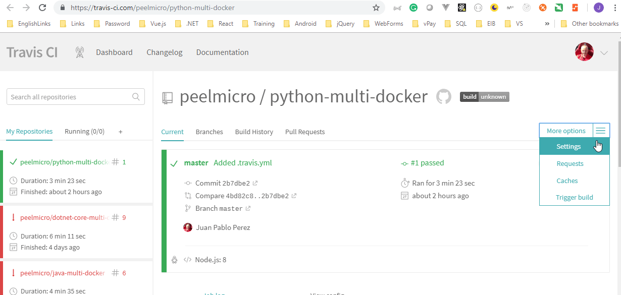
Task: Open the Other bookmarks folder
Action: pos(590,23)
